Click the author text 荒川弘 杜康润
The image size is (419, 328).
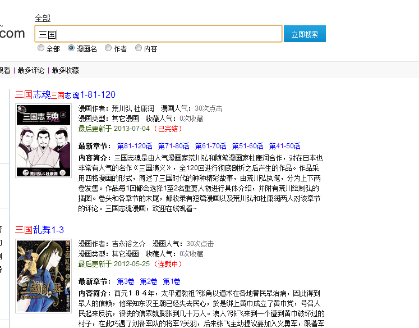[x=133, y=108]
